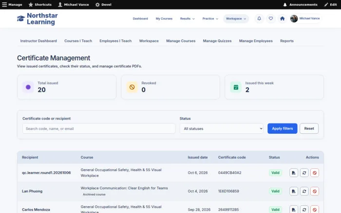Click the Apply filters button

pos(282,128)
